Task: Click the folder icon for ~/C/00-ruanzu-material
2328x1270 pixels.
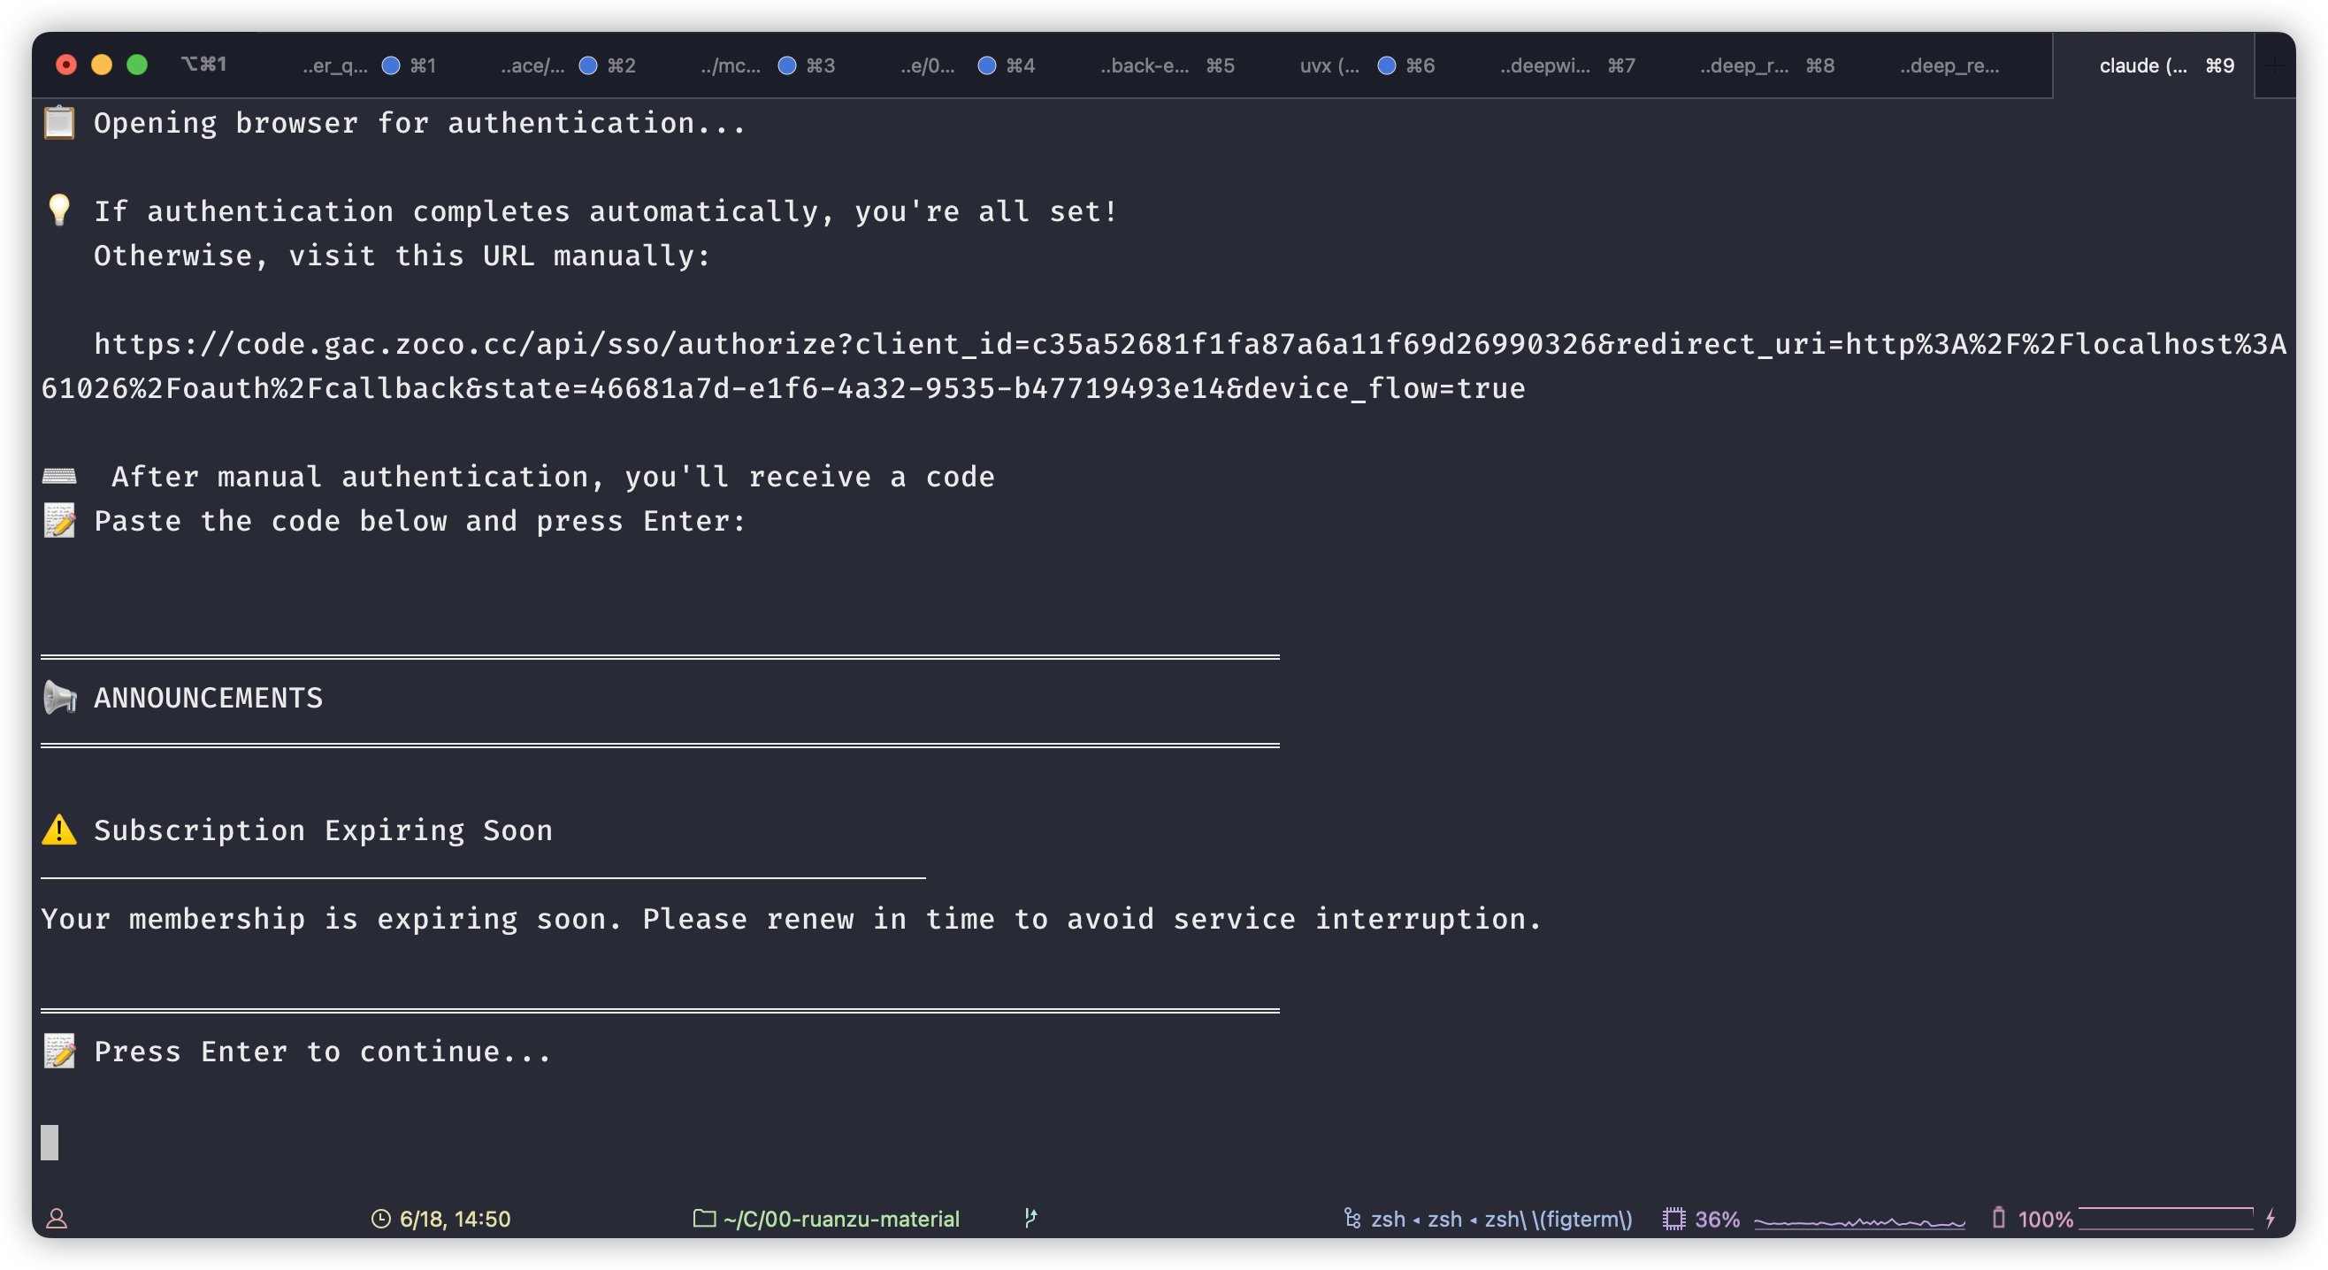Action: pyautogui.click(x=704, y=1219)
